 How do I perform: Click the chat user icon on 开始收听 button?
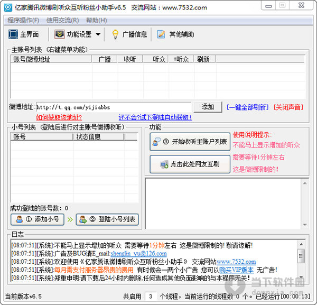pos(156,142)
